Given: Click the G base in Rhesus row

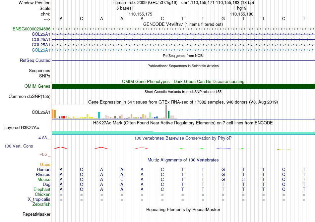Looking at the screenshot, I should (x=223, y=174).
